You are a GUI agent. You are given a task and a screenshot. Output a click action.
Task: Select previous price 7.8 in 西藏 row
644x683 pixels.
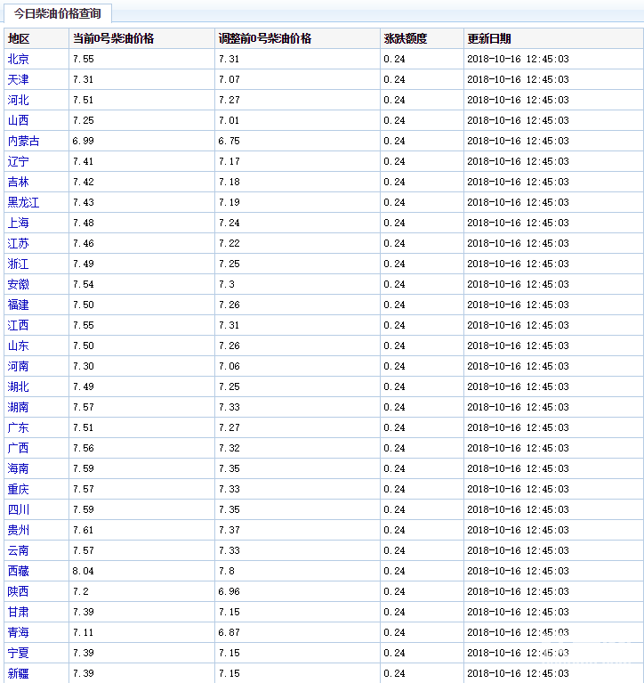pos(226,571)
